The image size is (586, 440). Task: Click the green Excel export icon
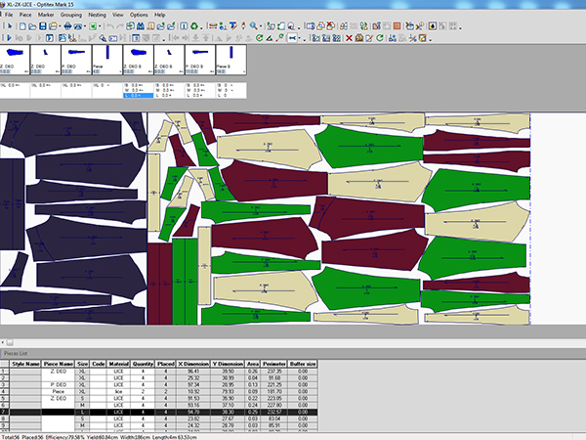[x=93, y=26]
